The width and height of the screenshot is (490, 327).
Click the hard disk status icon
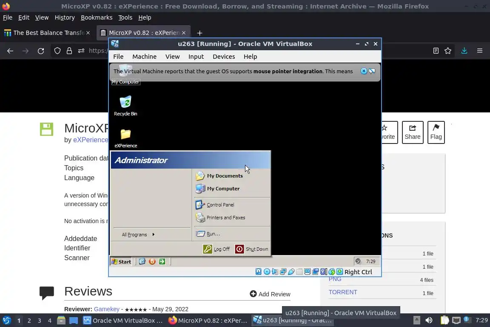coord(259,272)
